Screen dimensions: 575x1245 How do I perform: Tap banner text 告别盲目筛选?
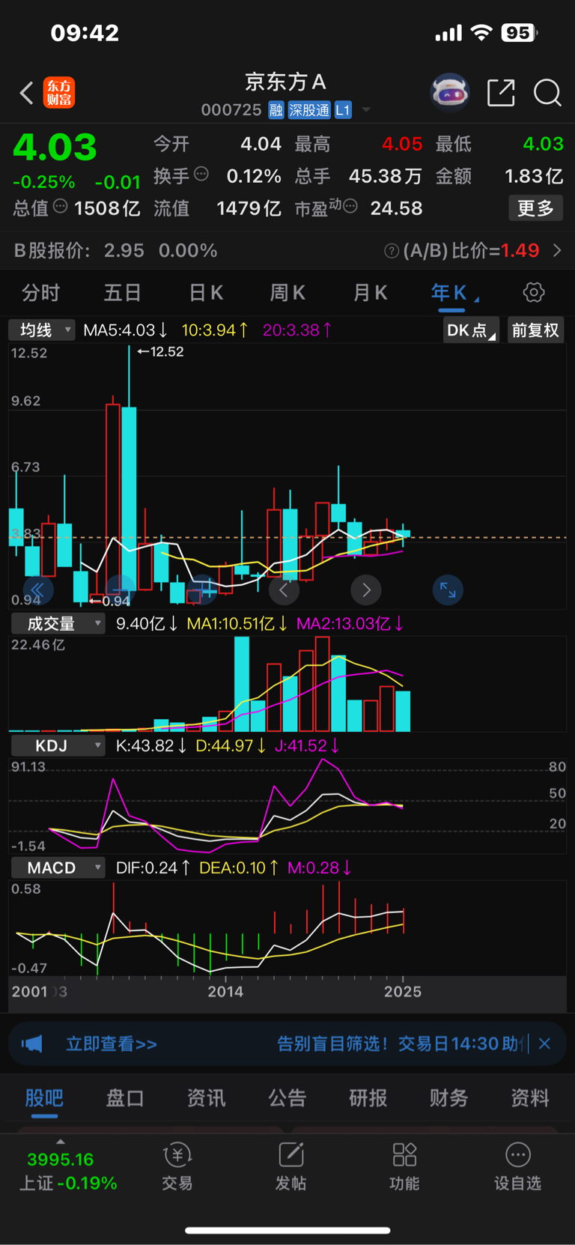(x=332, y=1043)
